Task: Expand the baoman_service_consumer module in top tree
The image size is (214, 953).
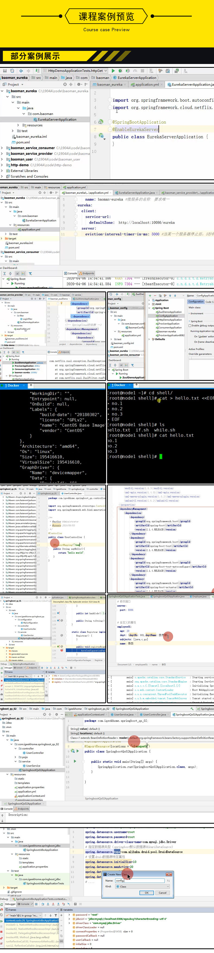Action: coord(2,148)
